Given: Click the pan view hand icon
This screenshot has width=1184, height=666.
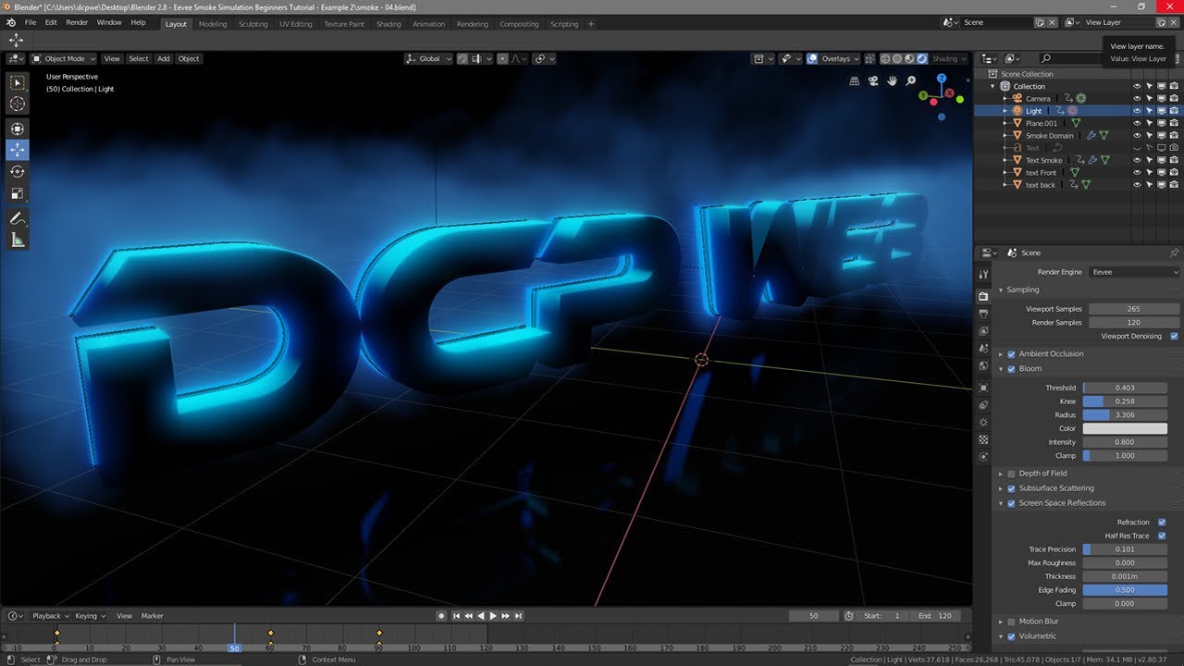Looking at the screenshot, I should click(x=892, y=80).
